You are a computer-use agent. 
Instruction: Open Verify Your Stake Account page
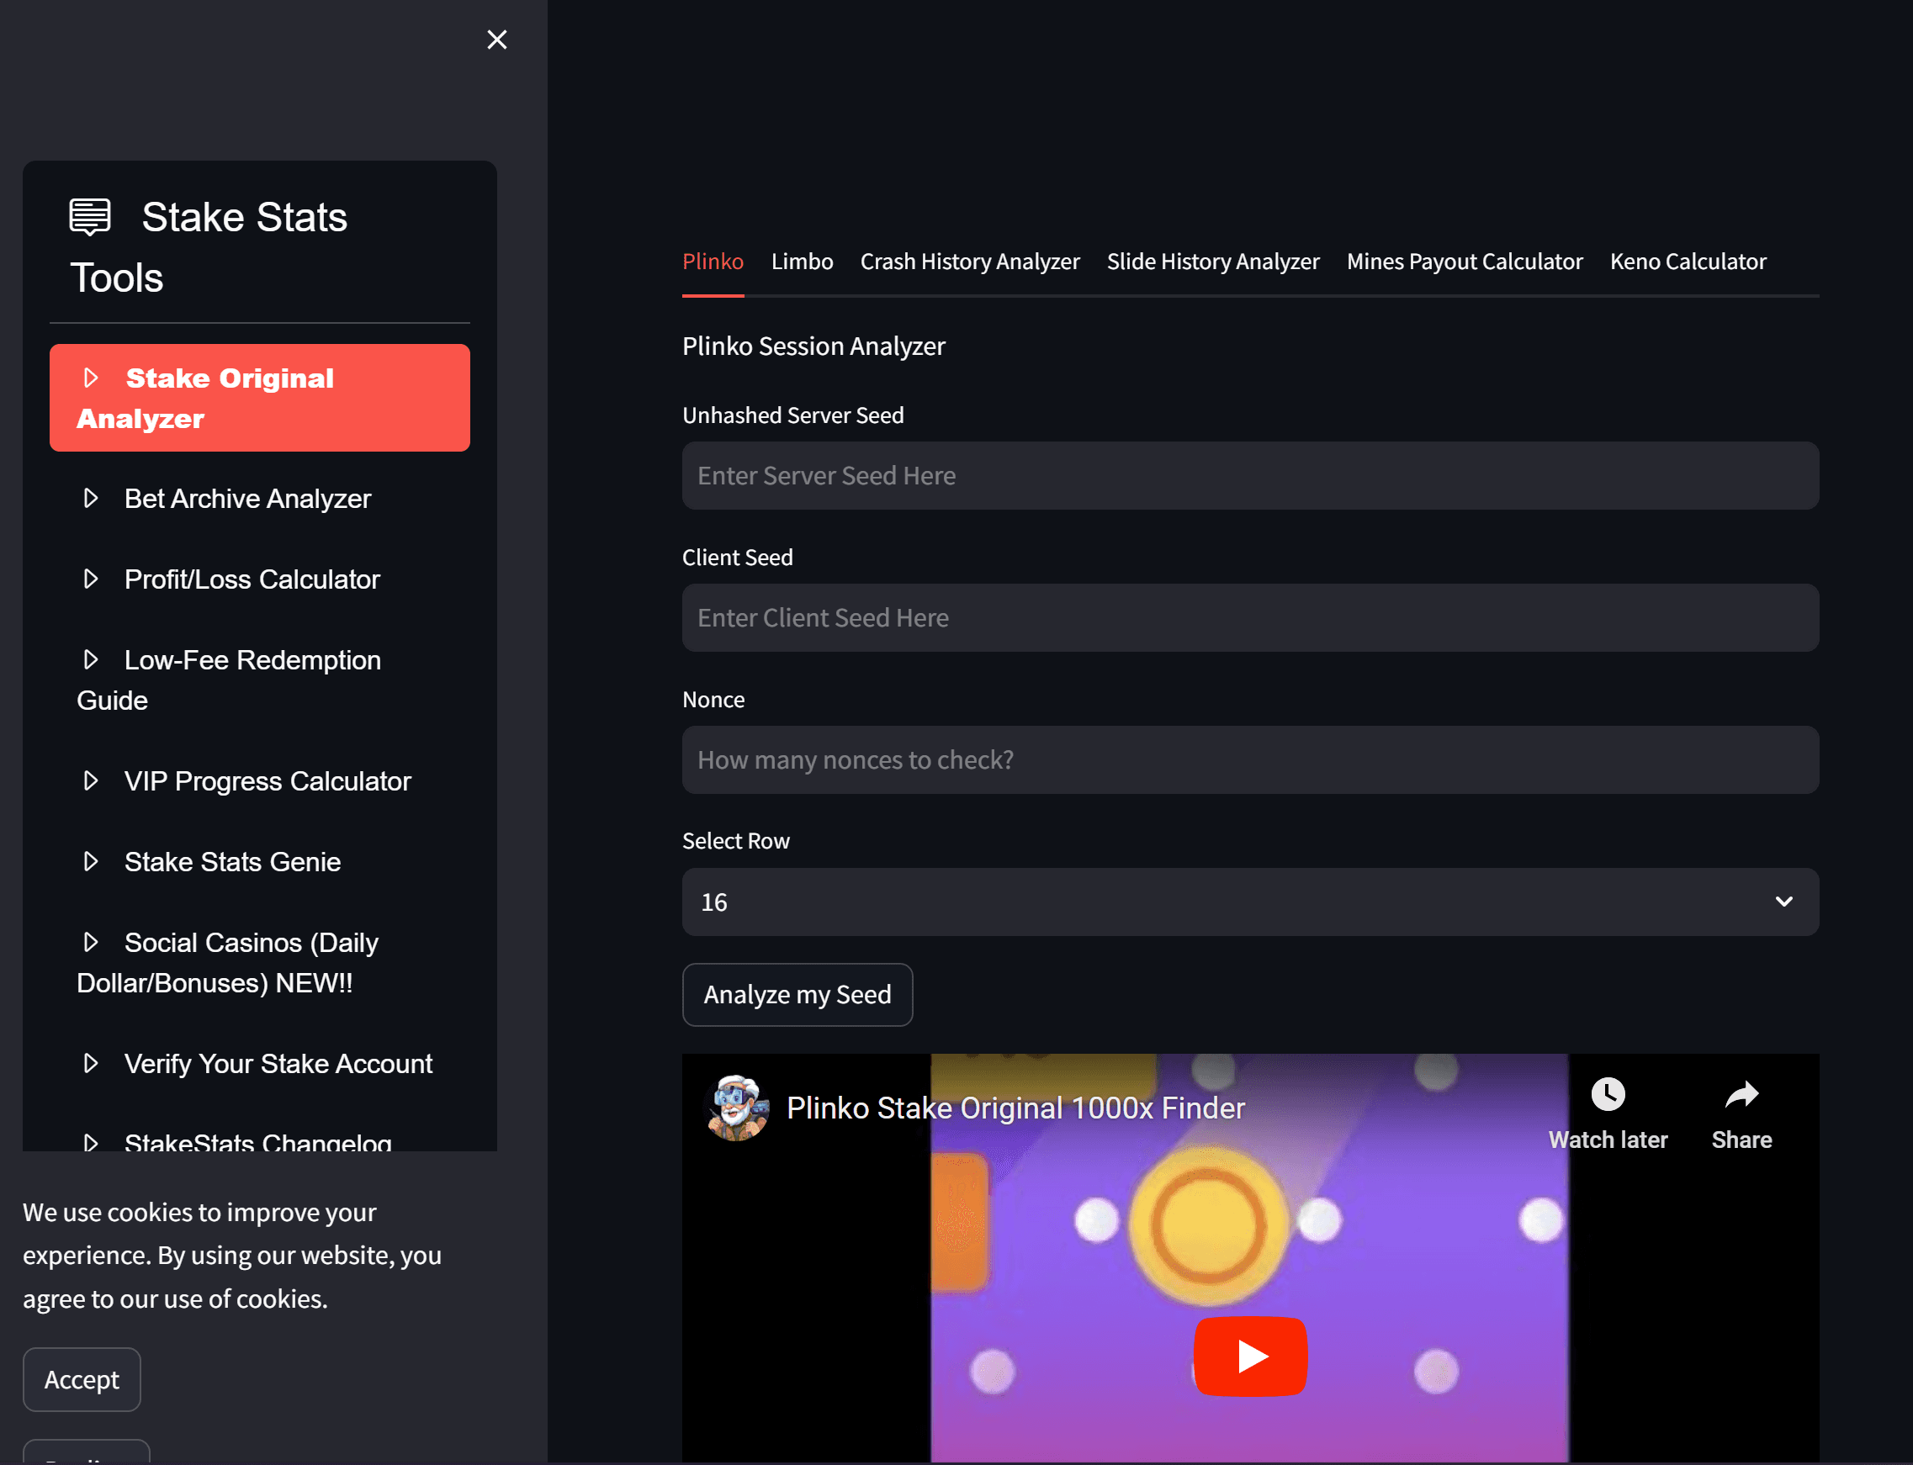(260, 1064)
